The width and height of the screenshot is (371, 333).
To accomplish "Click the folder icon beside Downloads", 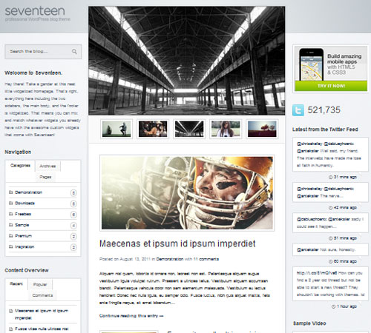I will (11, 203).
